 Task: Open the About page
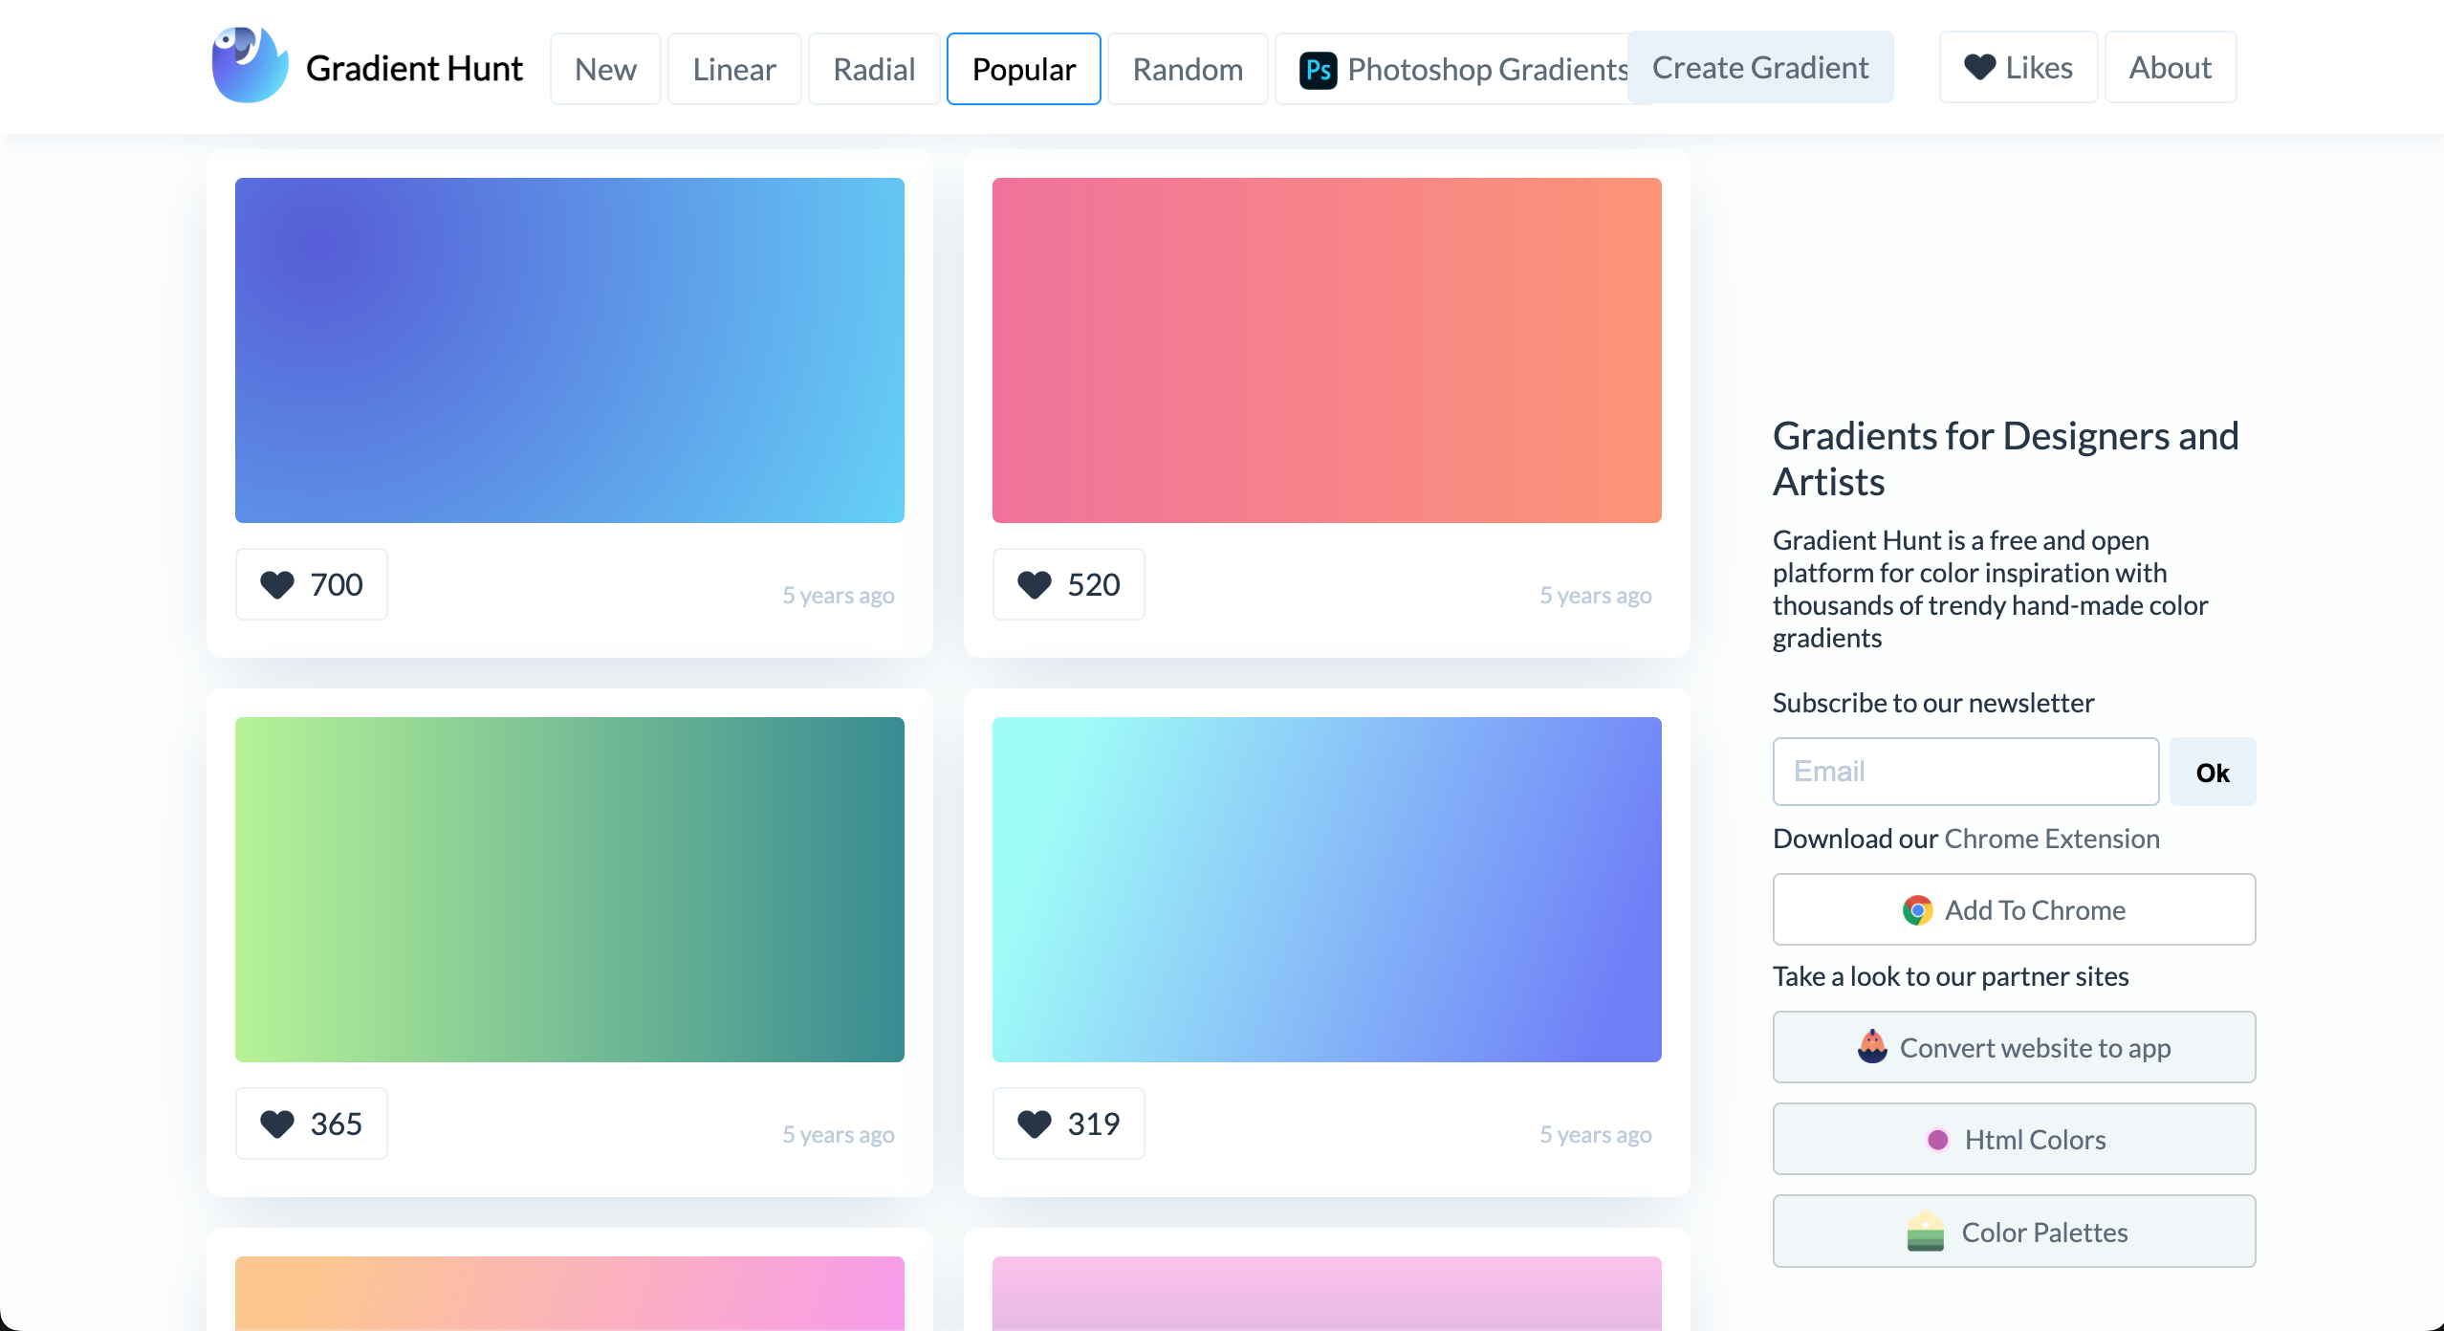click(2170, 67)
